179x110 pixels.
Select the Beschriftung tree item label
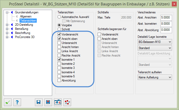click(23, 33)
